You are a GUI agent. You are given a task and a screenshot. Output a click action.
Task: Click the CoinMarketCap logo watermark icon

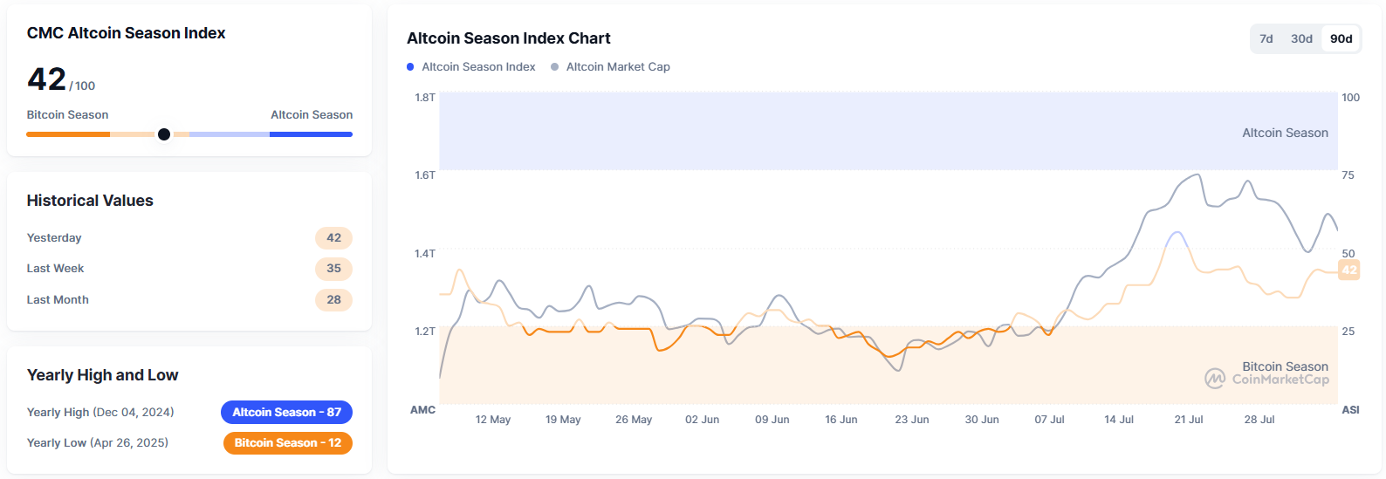pyautogui.click(x=1215, y=379)
